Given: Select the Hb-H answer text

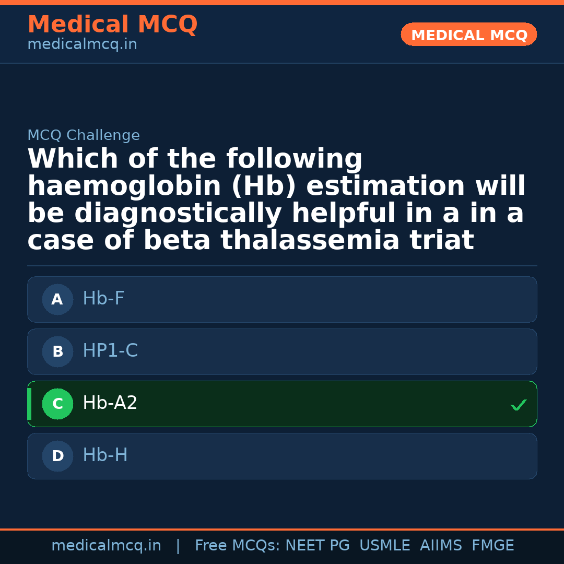Looking at the screenshot, I should coord(105,455).
